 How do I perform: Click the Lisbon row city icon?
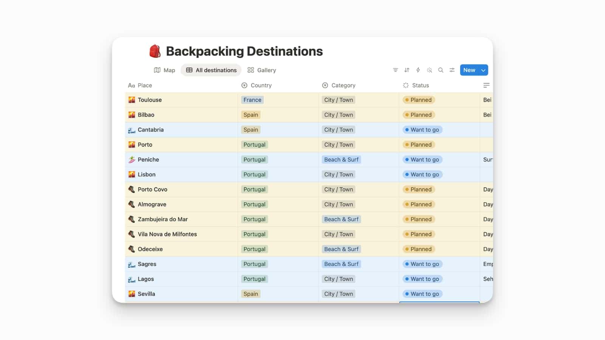(x=132, y=175)
